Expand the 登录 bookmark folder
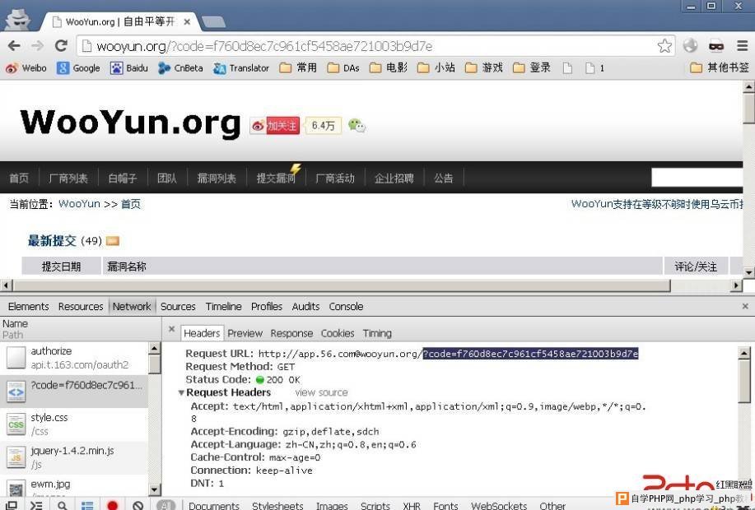This screenshot has width=755, height=510. (x=531, y=67)
